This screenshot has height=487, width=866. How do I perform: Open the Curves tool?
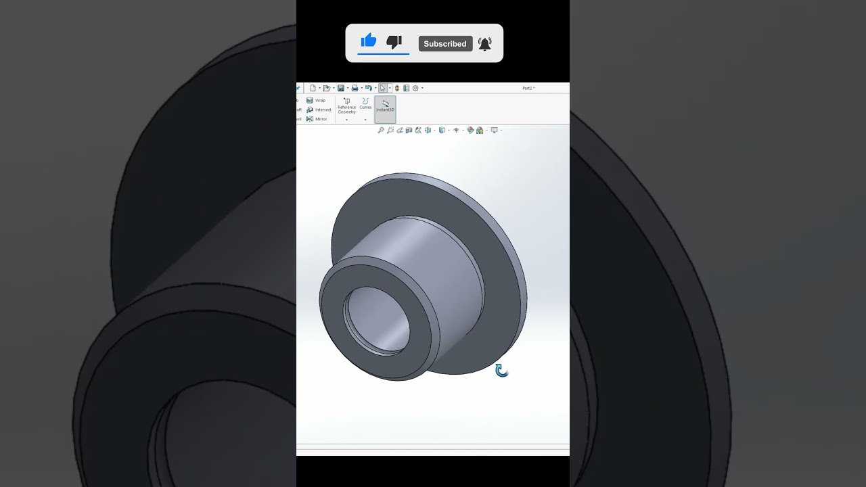365,103
